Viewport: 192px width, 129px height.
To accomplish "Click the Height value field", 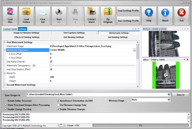I will [x=93, y=81].
